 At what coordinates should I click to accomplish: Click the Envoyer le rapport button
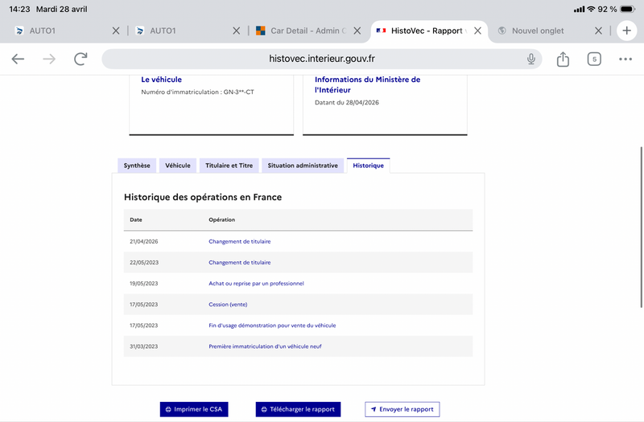pyautogui.click(x=402, y=409)
